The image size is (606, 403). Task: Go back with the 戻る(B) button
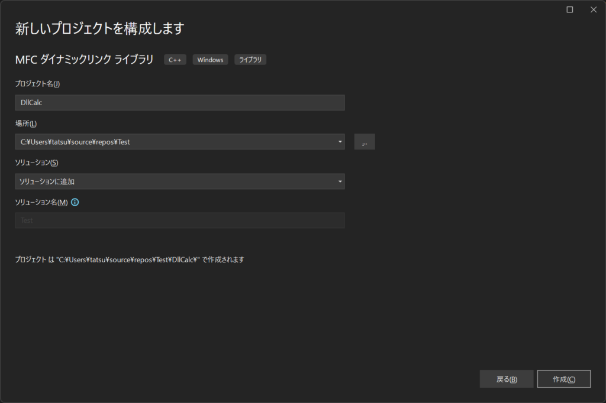(507, 379)
